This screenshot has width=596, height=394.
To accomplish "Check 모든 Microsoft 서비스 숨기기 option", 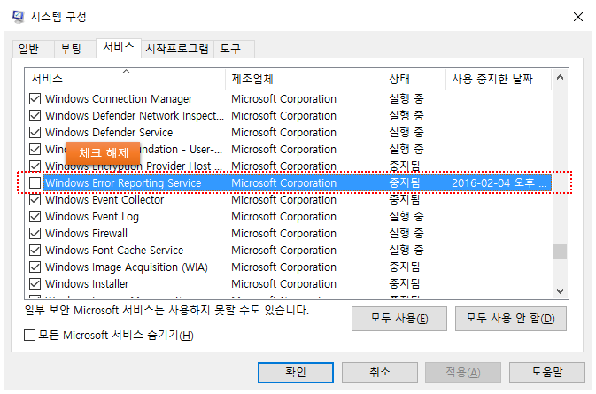I will (29, 335).
